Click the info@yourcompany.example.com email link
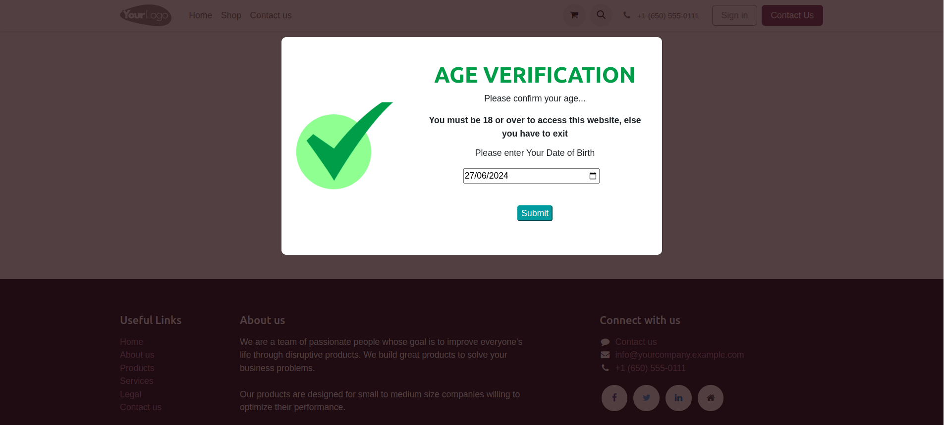Image resolution: width=944 pixels, height=425 pixels. click(679, 355)
